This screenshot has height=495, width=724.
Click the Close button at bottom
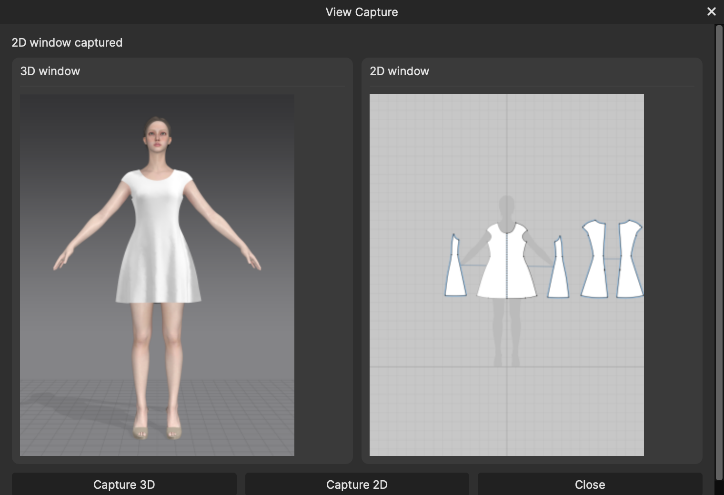590,484
